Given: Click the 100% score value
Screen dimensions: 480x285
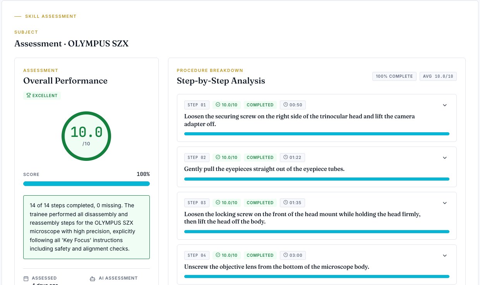Looking at the screenshot, I should (x=143, y=174).
